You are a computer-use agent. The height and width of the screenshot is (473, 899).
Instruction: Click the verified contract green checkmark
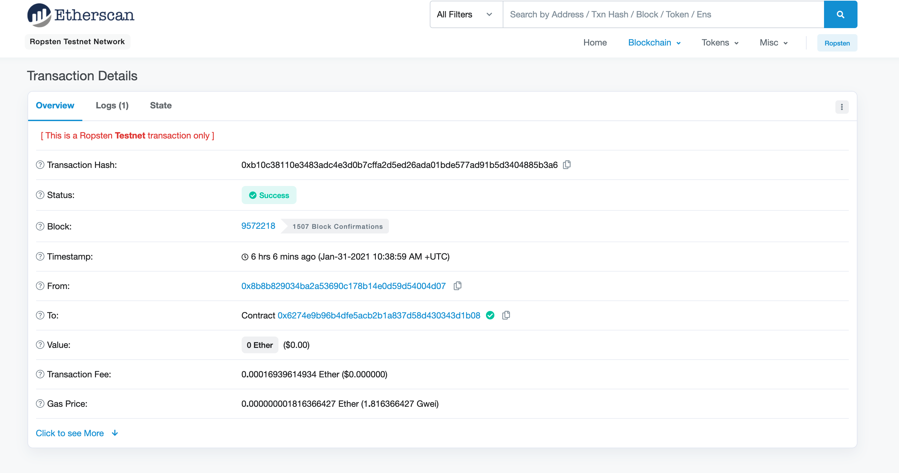[x=490, y=315]
